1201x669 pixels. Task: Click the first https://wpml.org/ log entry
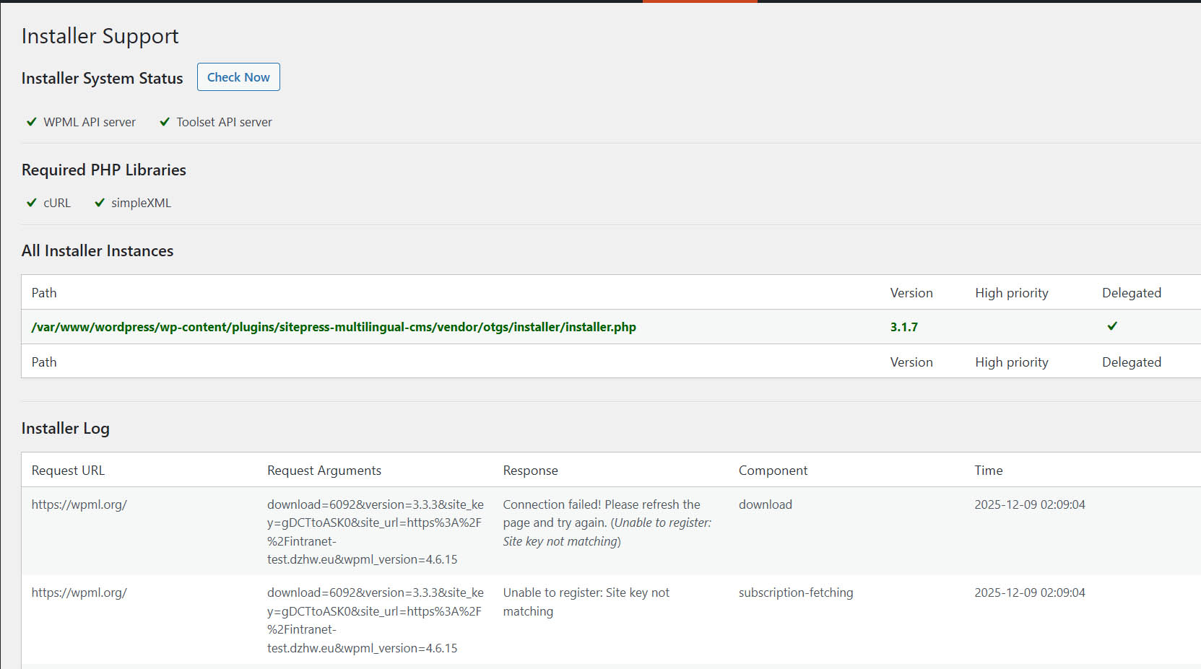pos(79,504)
